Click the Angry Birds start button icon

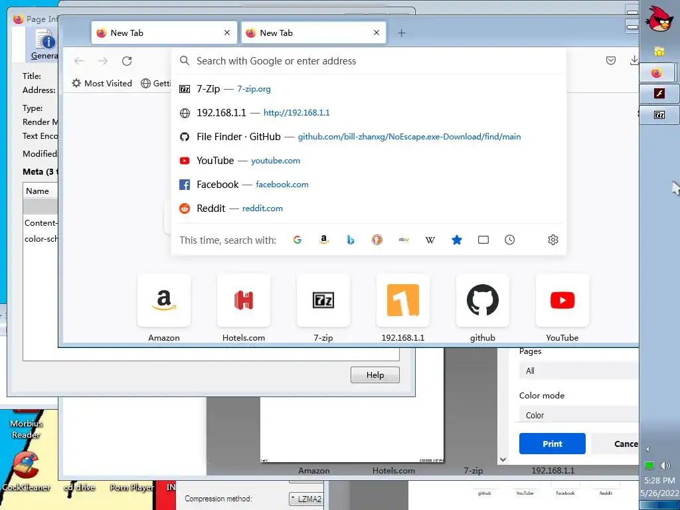[x=659, y=19]
